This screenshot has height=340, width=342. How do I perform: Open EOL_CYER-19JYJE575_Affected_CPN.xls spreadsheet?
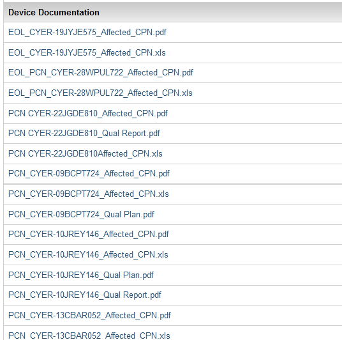point(87,52)
